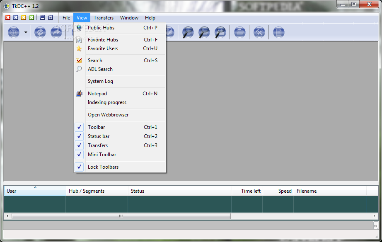
Task: Click the left arrow of transfers scrollbar
Action: pyautogui.click(x=7, y=216)
